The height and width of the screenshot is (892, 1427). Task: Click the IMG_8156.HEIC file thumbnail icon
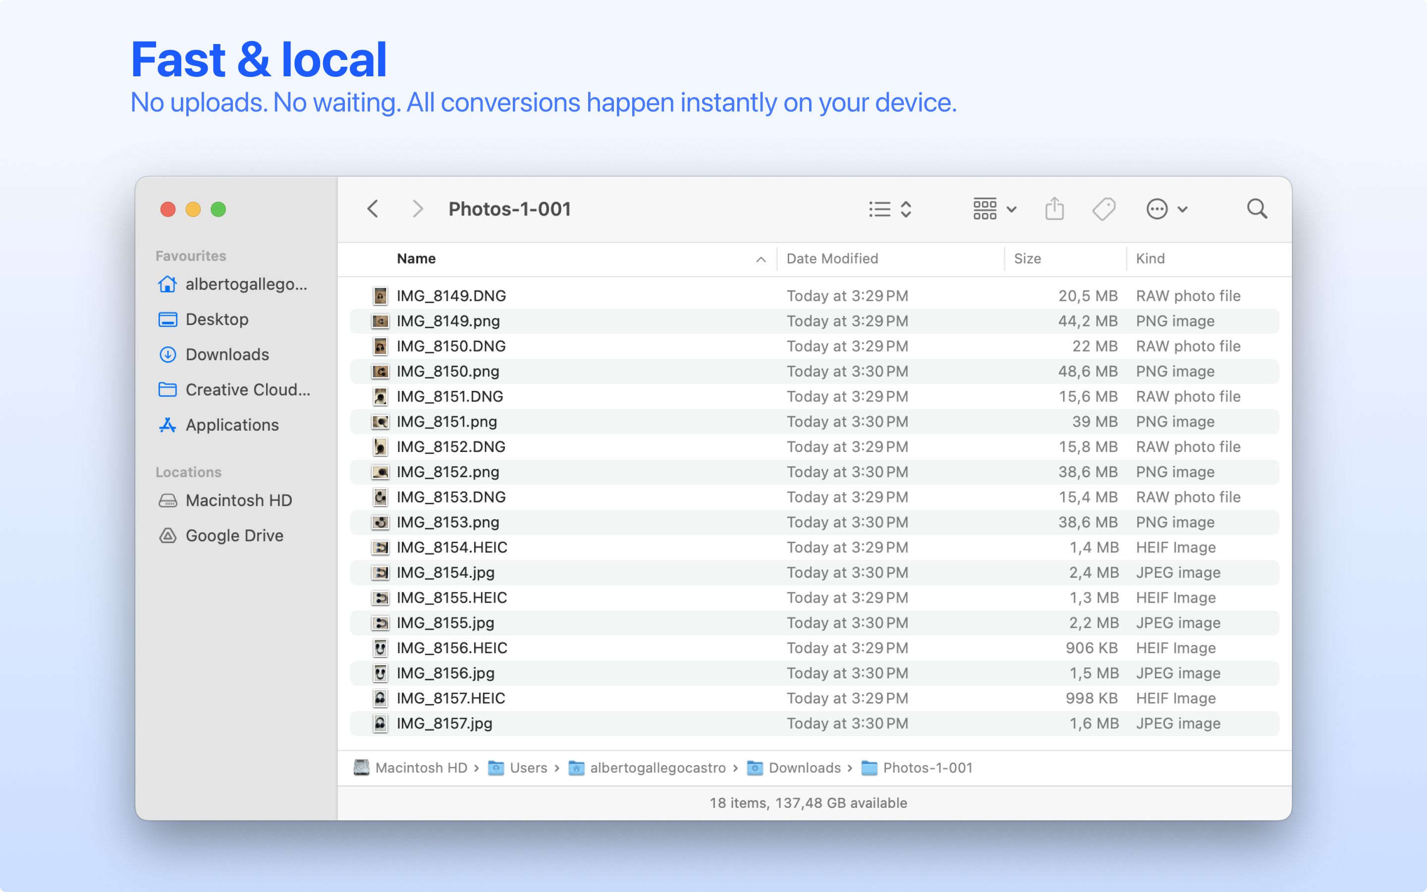tap(381, 648)
